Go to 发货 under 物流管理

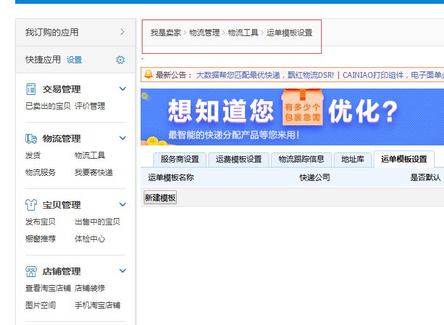tap(33, 155)
